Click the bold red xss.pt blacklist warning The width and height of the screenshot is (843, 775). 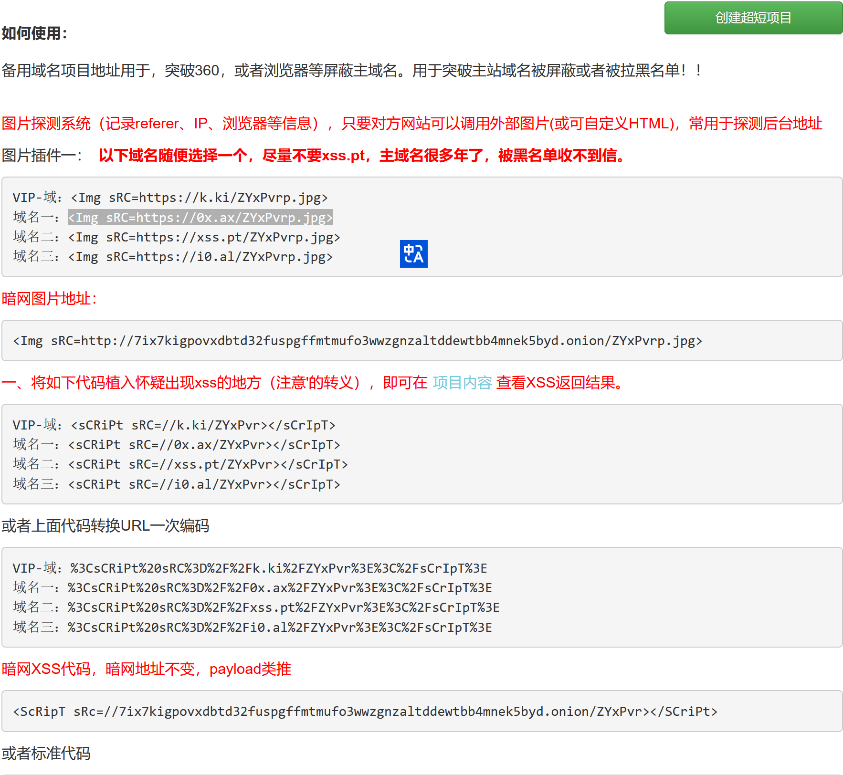(363, 156)
